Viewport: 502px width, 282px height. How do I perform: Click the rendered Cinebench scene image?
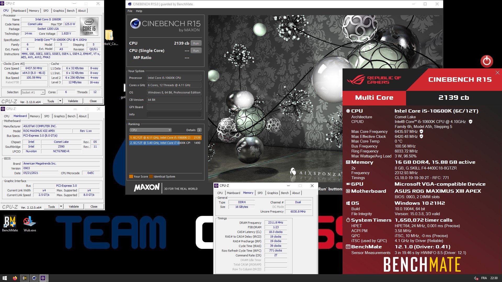[x=275, y=99]
